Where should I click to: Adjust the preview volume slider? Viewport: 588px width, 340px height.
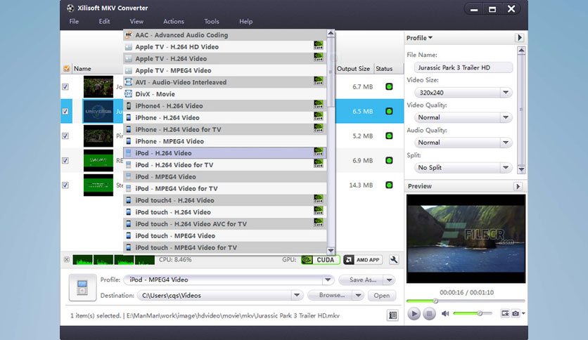[x=473, y=313]
